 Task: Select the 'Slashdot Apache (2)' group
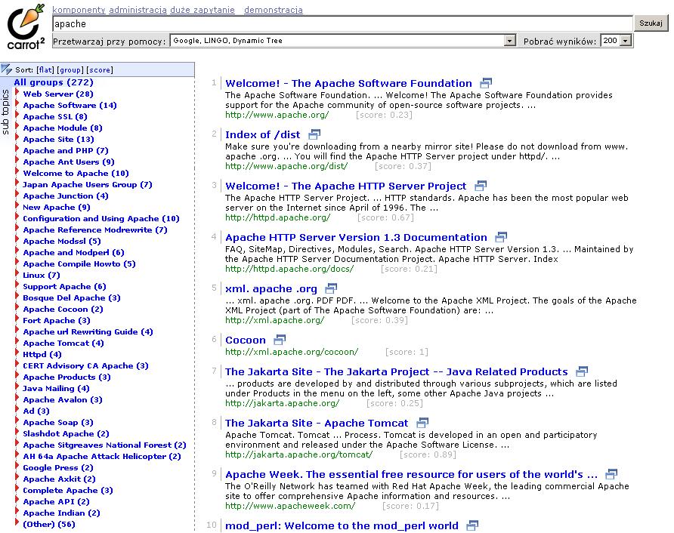pos(66,434)
